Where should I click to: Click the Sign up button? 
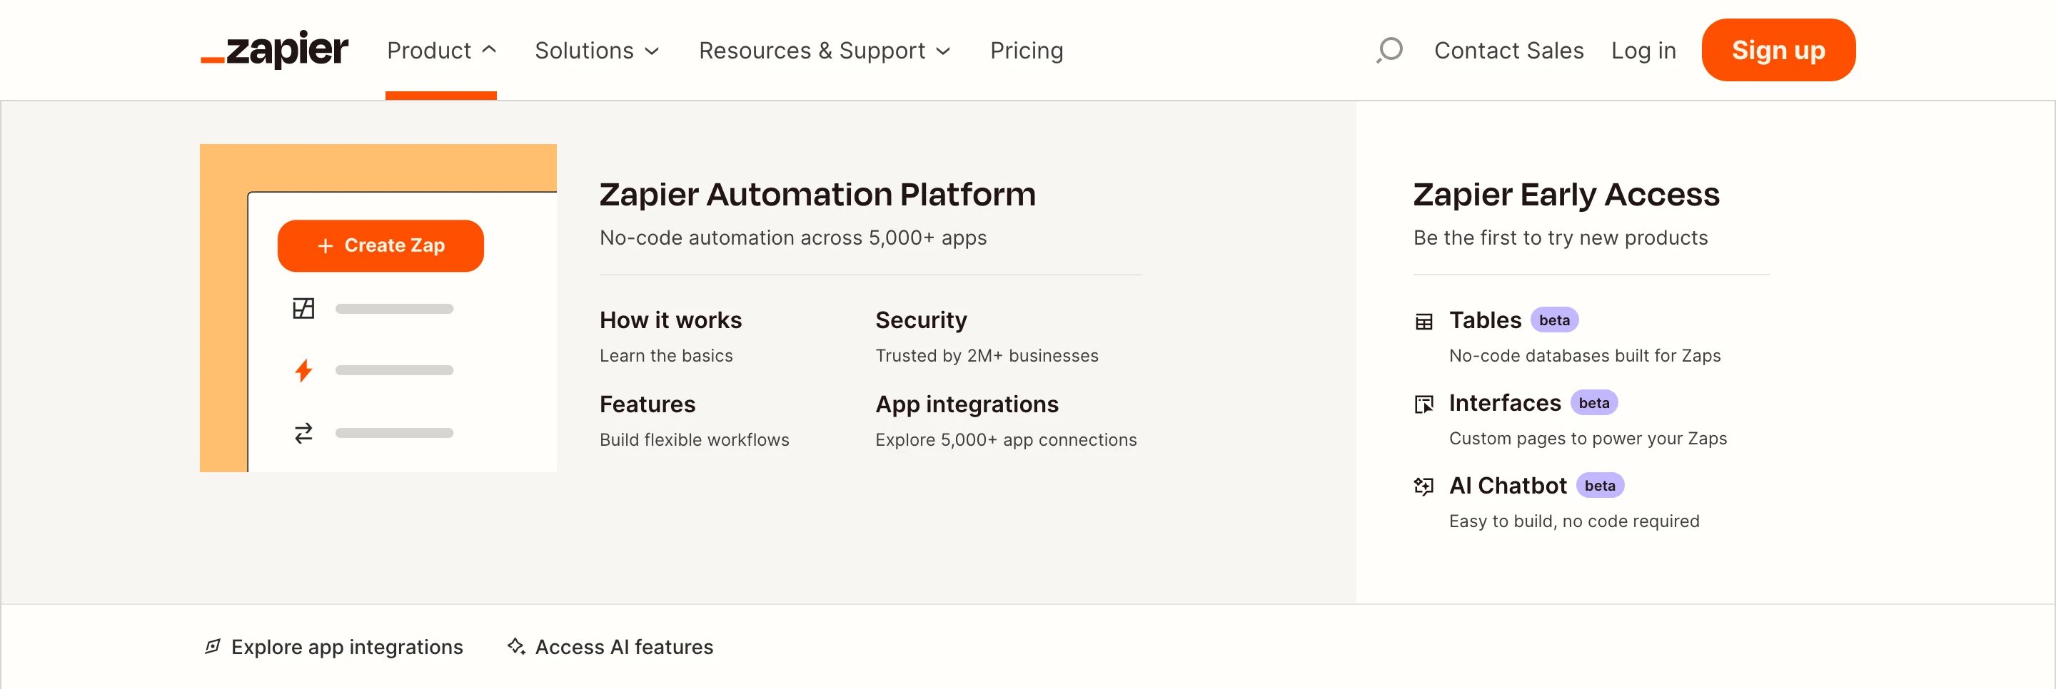point(1778,49)
